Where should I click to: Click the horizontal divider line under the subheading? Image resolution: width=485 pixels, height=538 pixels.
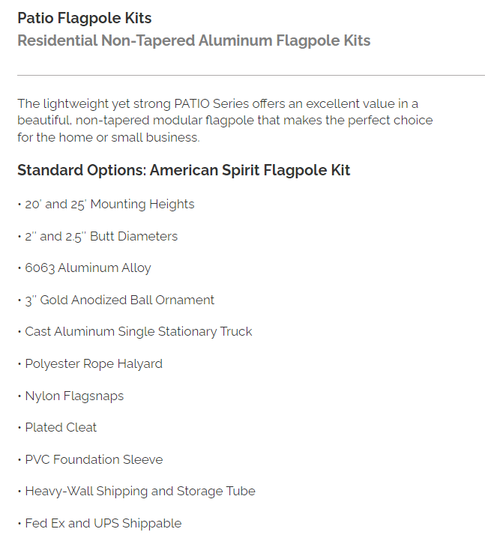(x=250, y=75)
